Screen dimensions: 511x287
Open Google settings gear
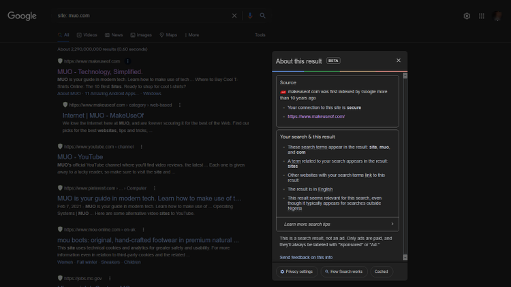467,16
